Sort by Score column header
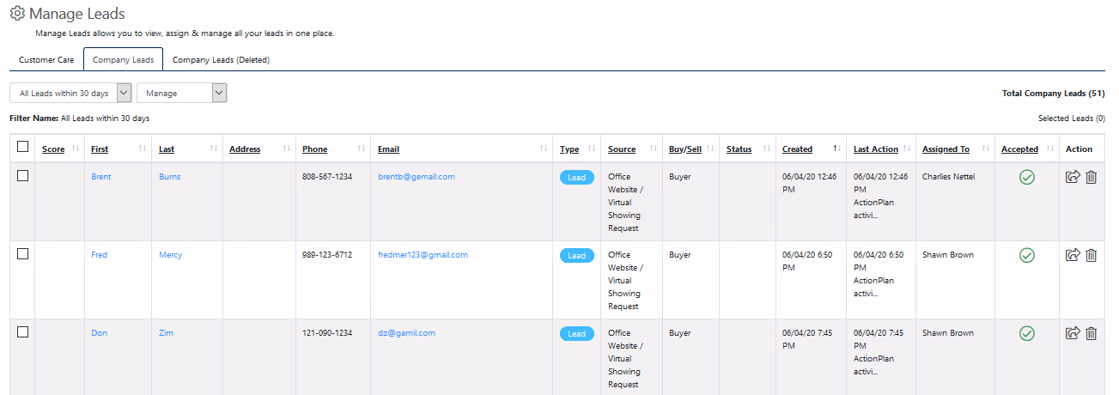The width and height of the screenshot is (1119, 395). pyautogui.click(x=53, y=149)
